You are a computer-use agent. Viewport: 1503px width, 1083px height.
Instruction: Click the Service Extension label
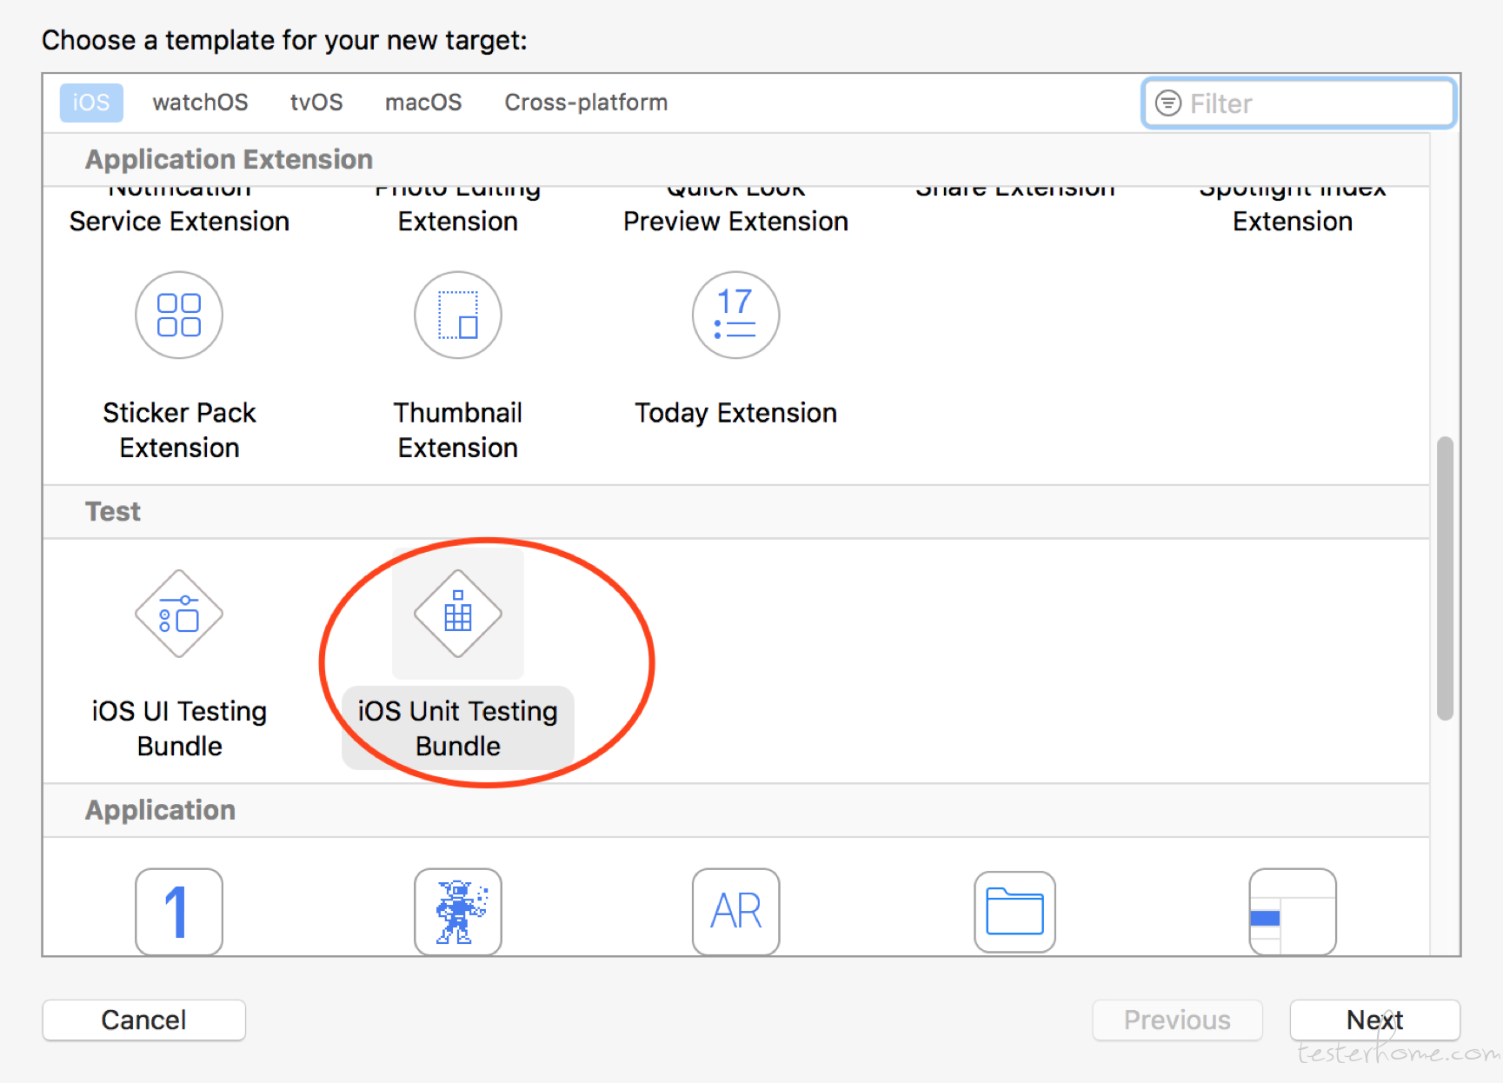(179, 222)
